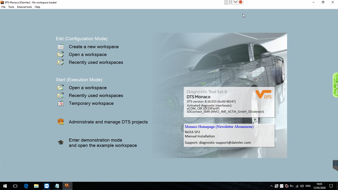Click the first tray icon after the chevron
Screen dimensions: 338x190
(276, 186)
